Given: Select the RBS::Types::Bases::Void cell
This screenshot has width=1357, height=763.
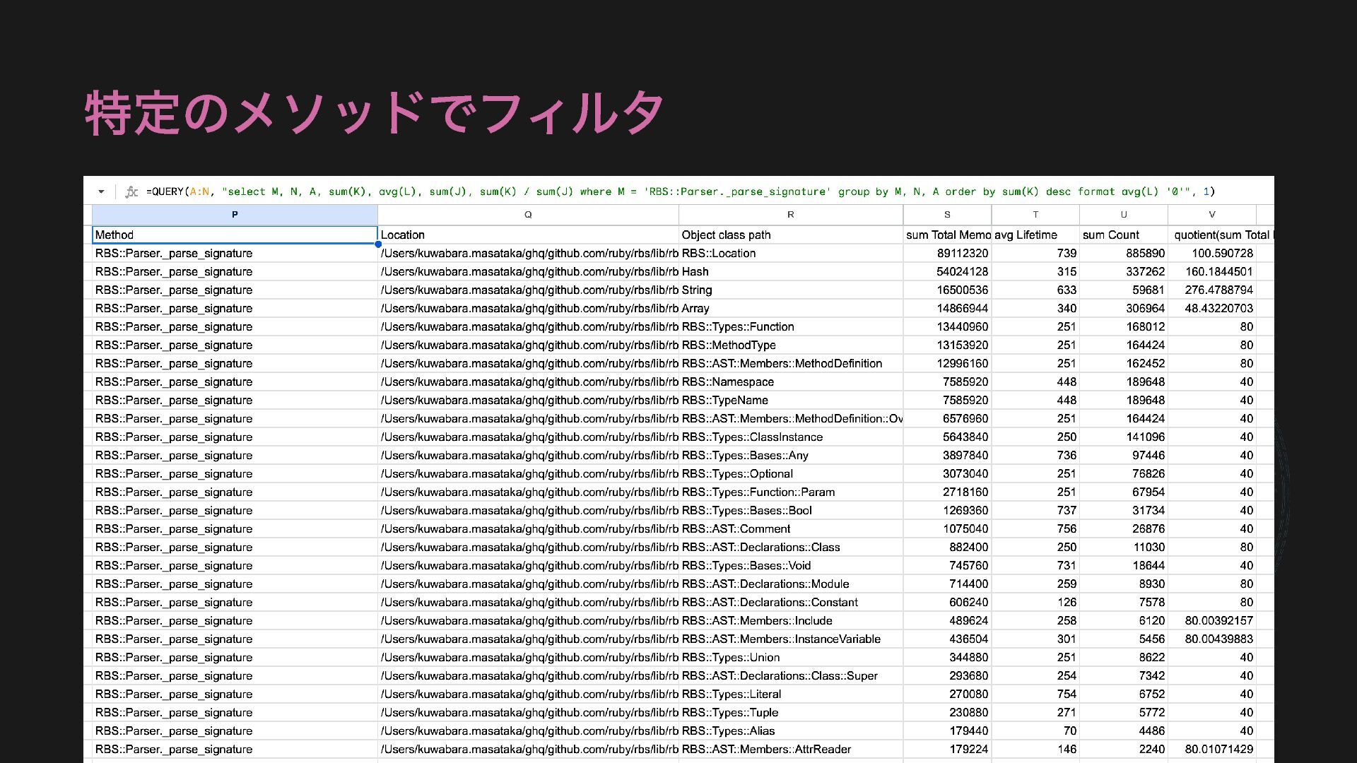Looking at the screenshot, I should pos(790,566).
